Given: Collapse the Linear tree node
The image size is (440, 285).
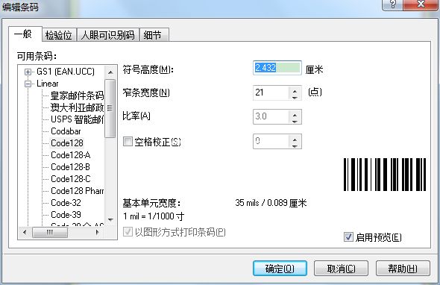Looking at the screenshot, I should tap(28, 84).
